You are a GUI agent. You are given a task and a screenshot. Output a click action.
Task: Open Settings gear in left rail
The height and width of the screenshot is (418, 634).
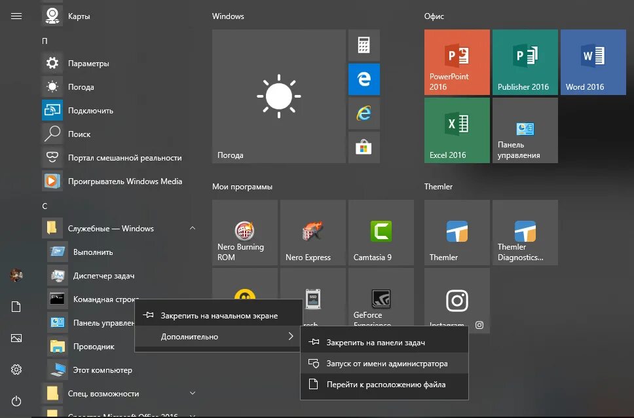16,370
